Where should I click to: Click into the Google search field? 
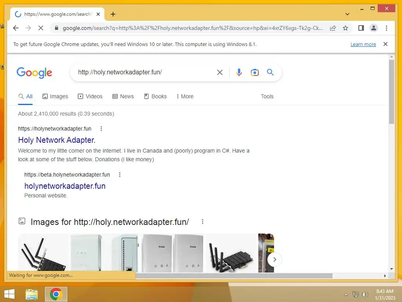(x=145, y=72)
